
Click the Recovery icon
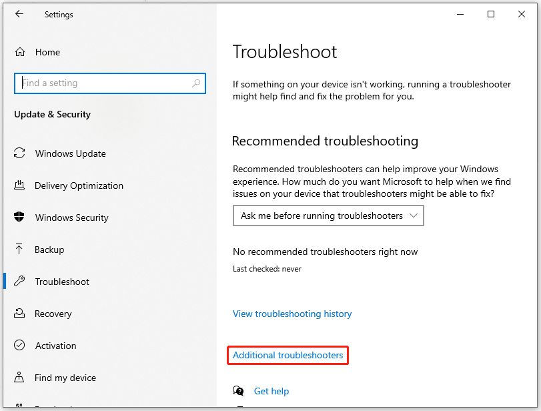[19, 314]
